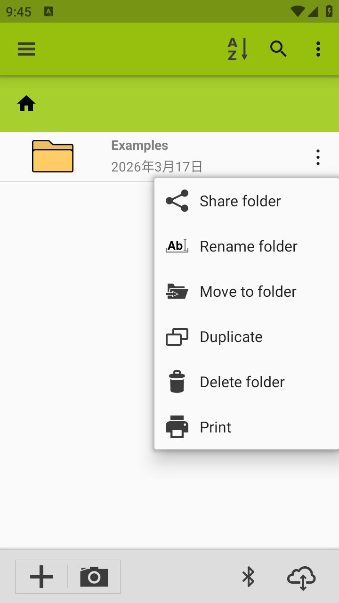This screenshot has width=339, height=603.
Task: Tap the plus add button
Action: (x=41, y=577)
